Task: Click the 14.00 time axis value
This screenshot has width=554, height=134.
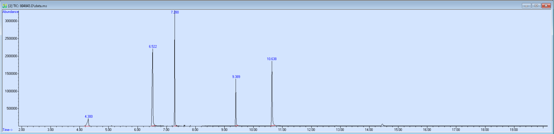Action: (369, 130)
